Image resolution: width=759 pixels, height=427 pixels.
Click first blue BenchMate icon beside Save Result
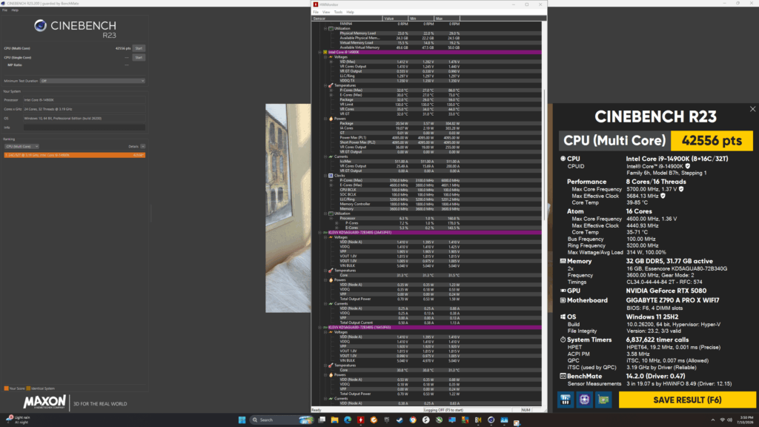click(x=566, y=400)
